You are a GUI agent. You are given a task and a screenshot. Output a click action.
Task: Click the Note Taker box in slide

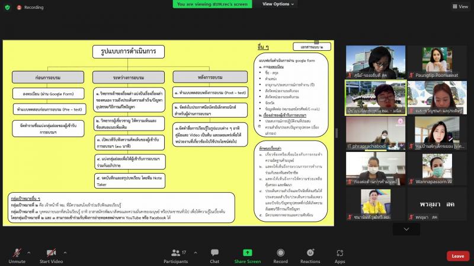tap(130, 181)
